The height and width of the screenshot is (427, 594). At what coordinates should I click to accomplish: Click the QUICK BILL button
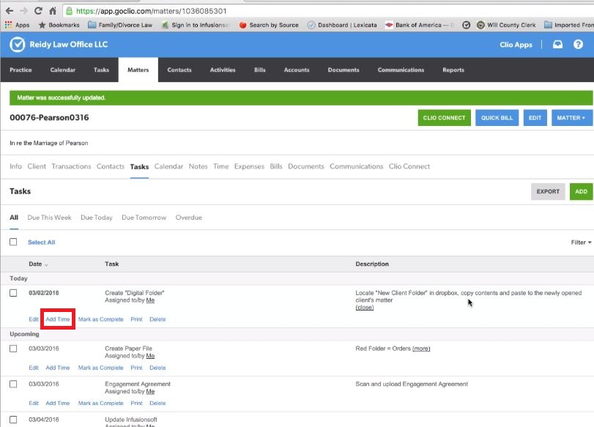point(497,117)
